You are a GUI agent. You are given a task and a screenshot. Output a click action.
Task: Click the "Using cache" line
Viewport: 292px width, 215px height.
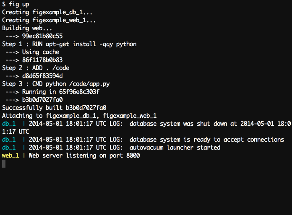(41, 52)
